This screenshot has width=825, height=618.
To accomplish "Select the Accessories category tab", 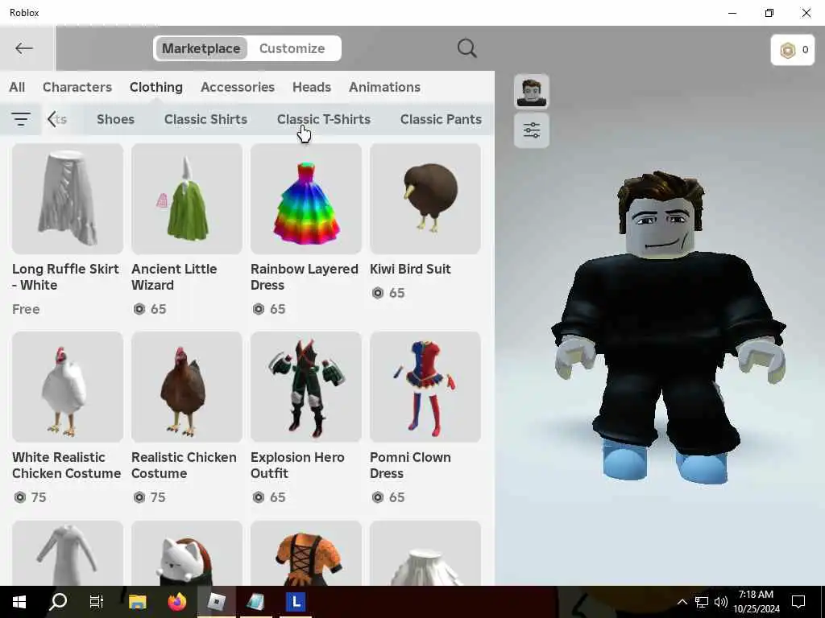I will pos(238,87).
